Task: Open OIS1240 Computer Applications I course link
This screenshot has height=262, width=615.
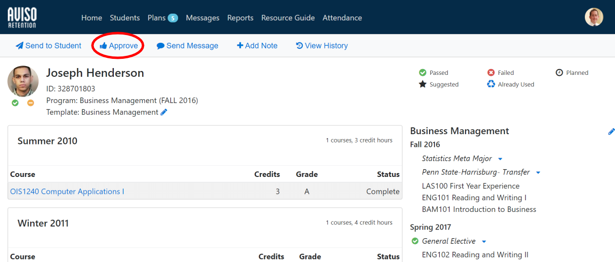Action: tap(67, 192)
